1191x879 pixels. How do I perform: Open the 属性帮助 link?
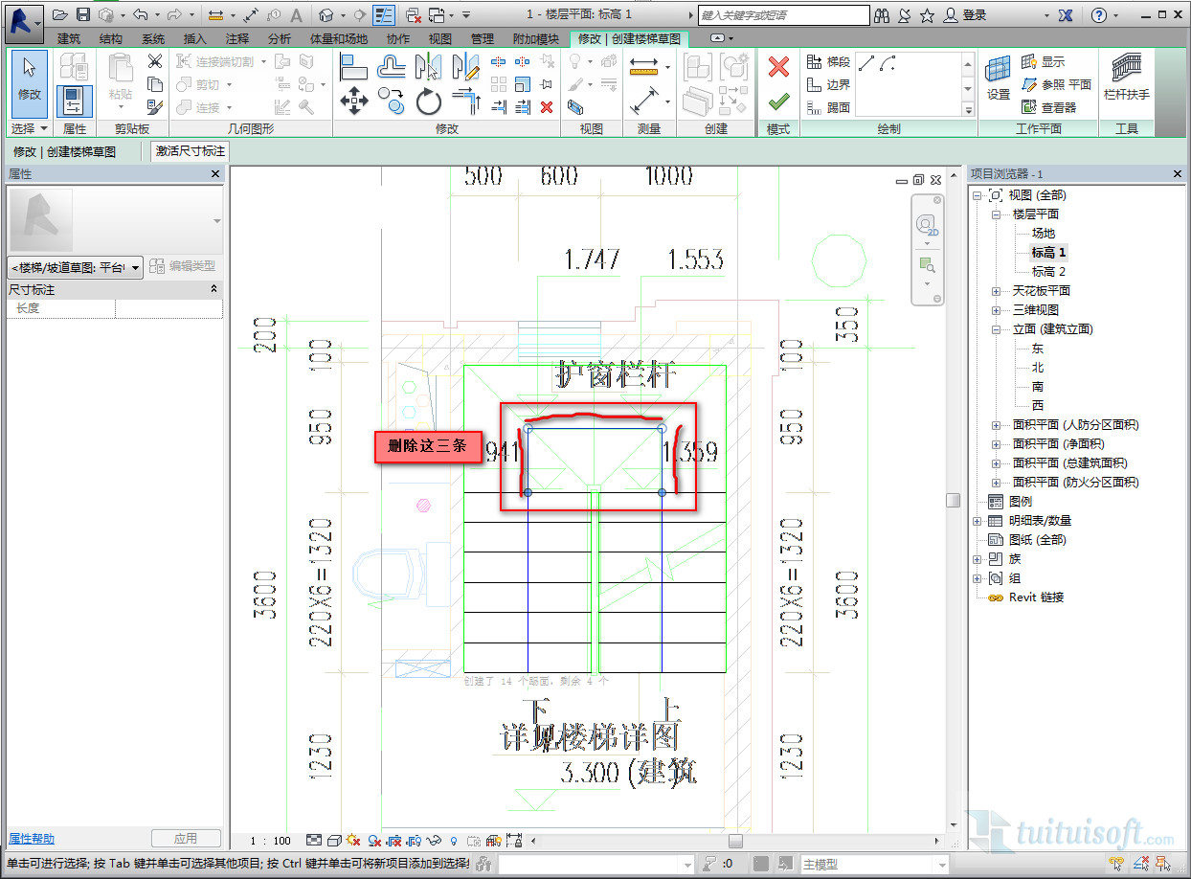click(32, 839)
